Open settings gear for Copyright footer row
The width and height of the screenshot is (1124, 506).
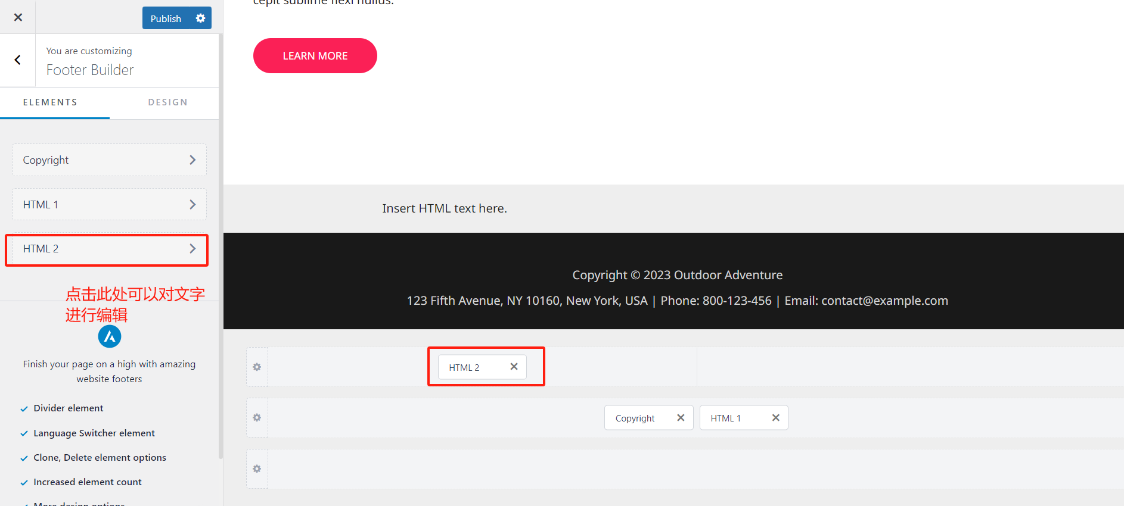click(x=257, y=418)
